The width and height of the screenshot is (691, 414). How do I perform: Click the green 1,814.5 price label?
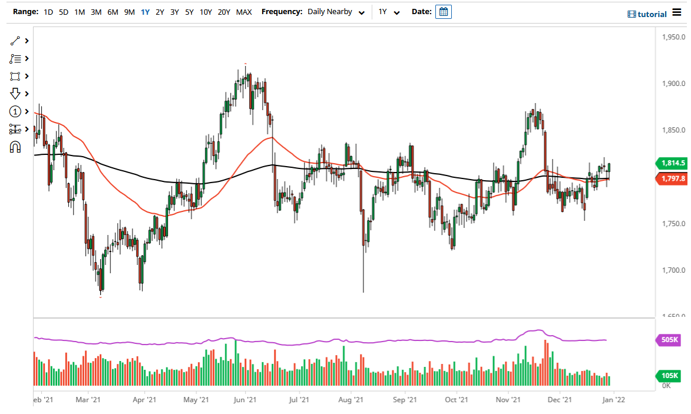672,163
